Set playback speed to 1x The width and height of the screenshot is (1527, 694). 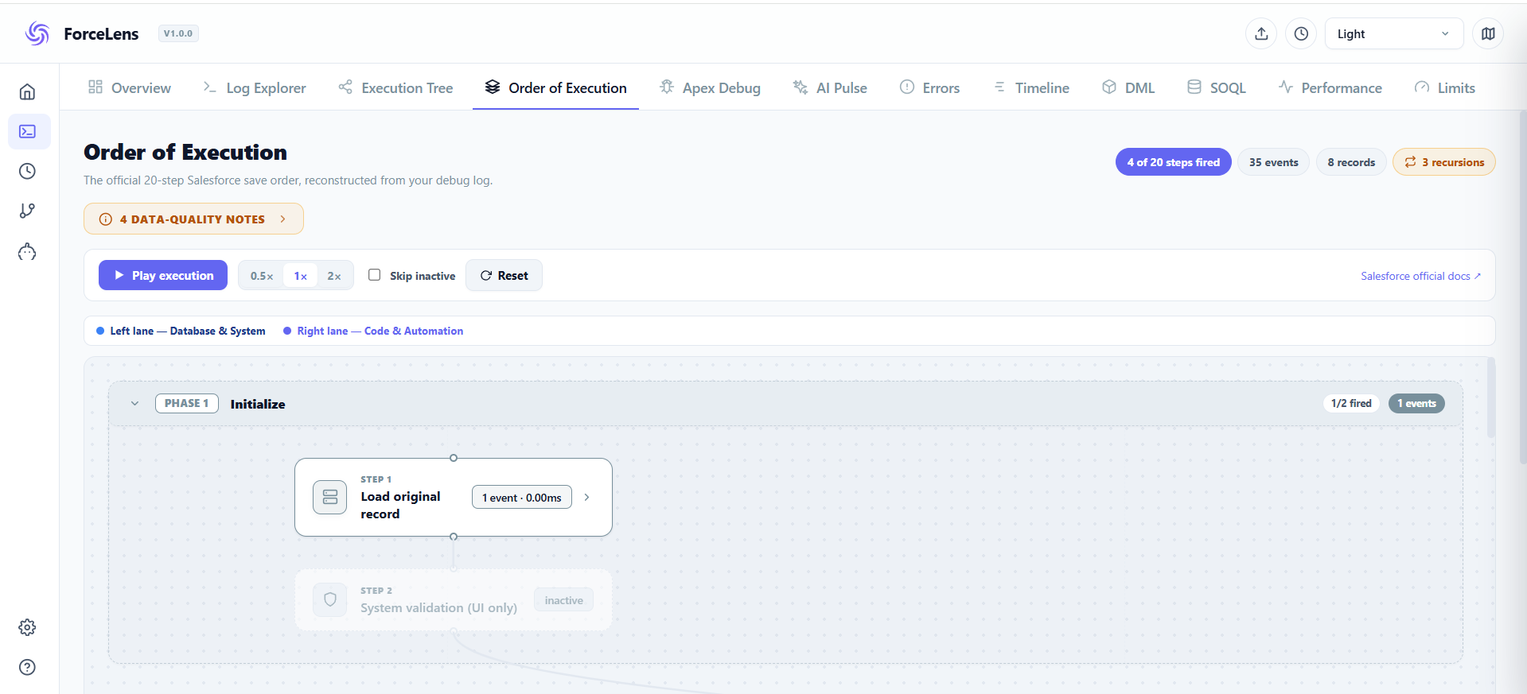(301, 276)
